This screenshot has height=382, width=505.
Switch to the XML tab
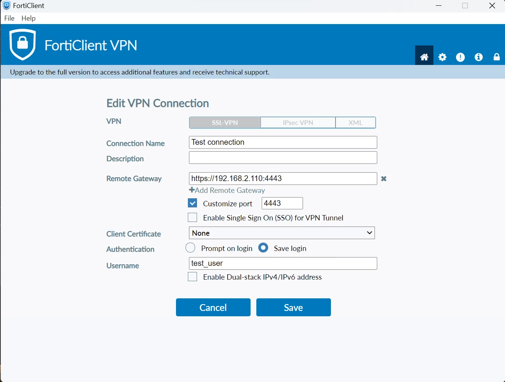pyautogui.click(x=355, y=123)
